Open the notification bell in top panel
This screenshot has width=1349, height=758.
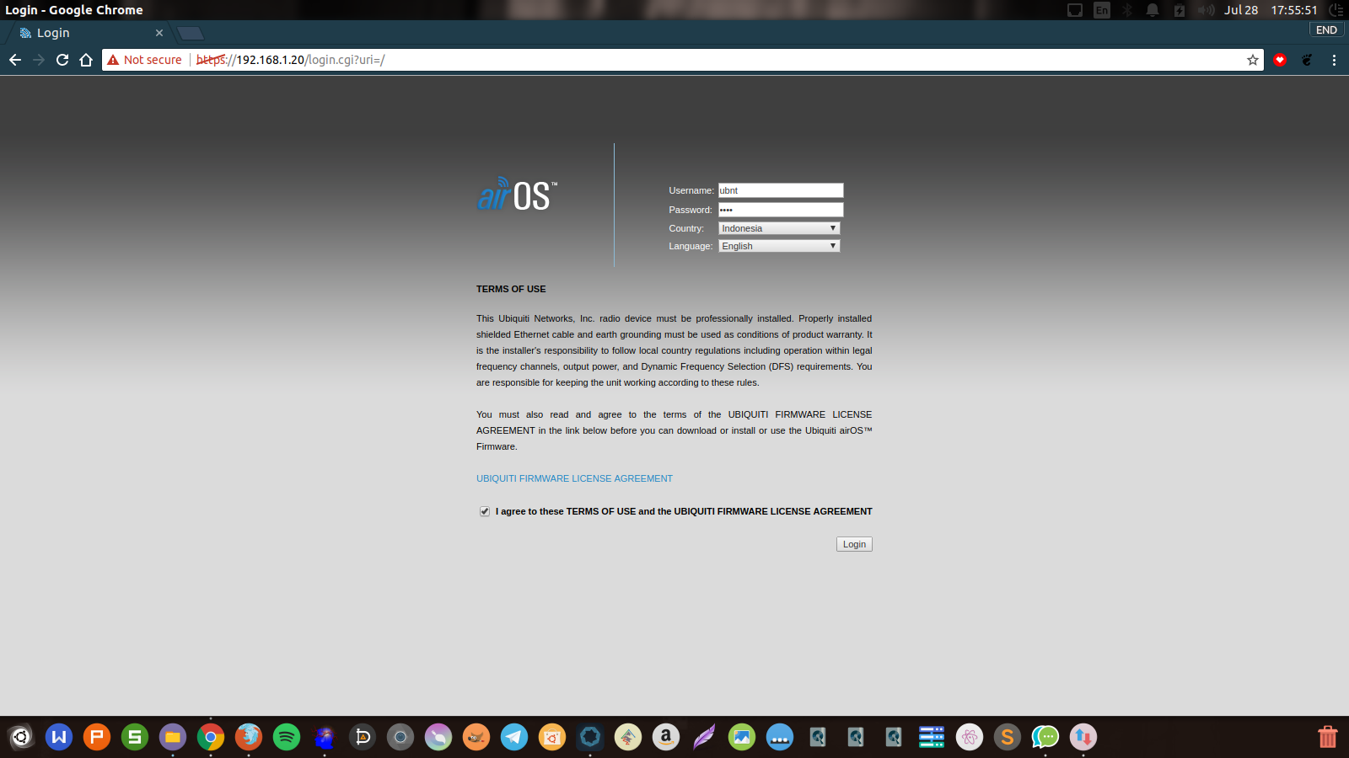pyautogui.click(x=1153, y=10)
